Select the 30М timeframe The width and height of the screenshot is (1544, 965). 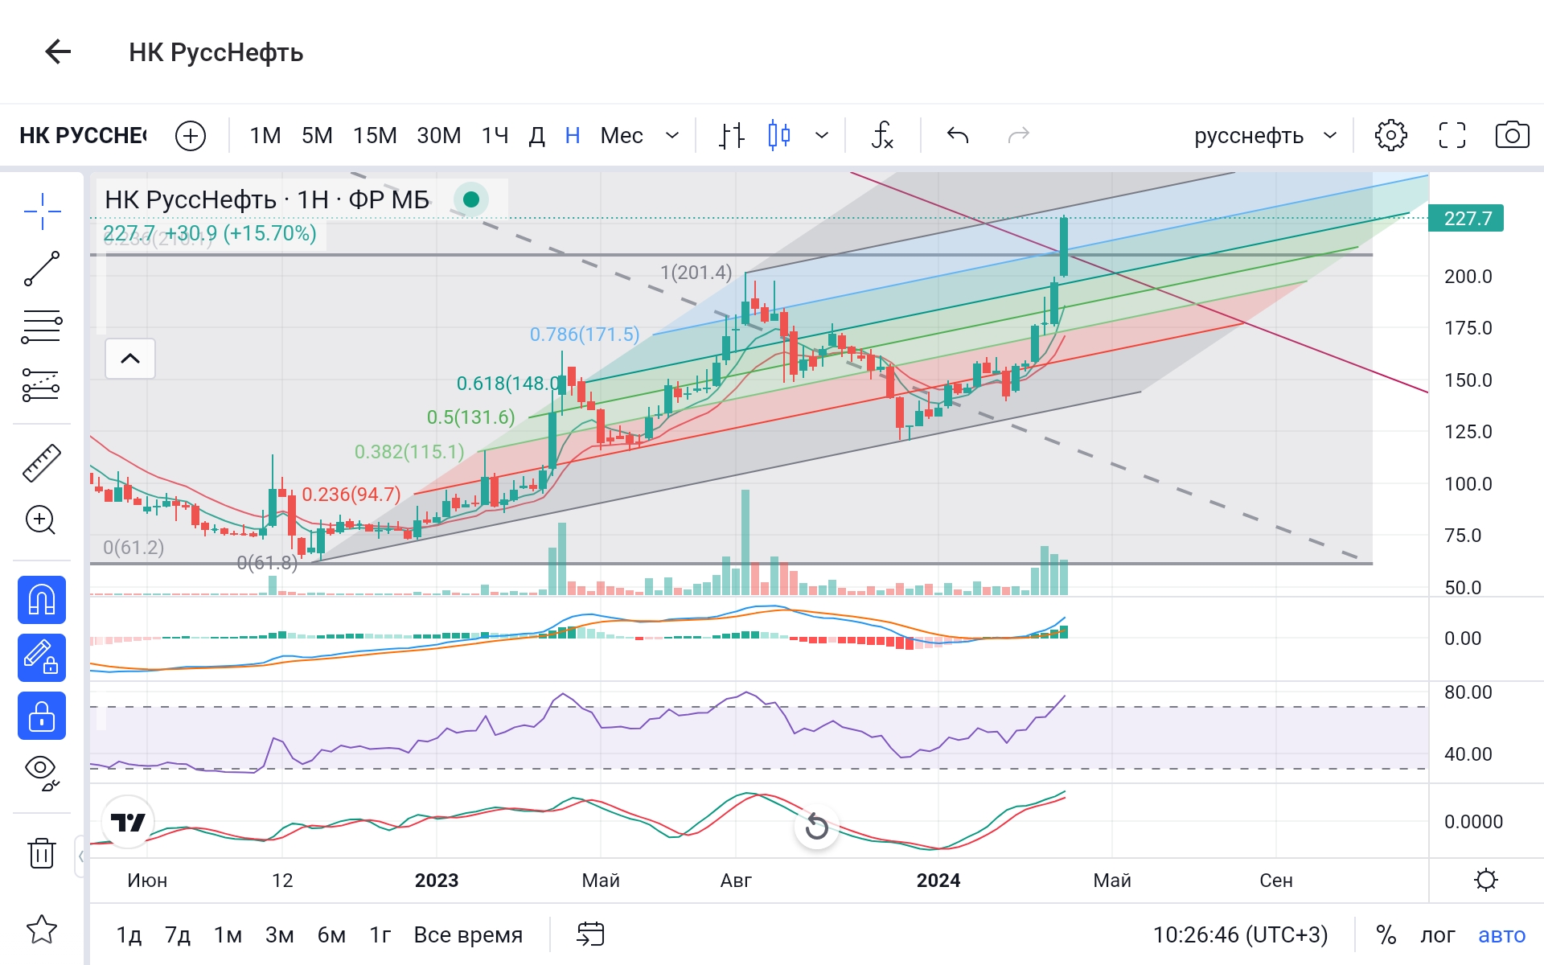[x=439, y=135]
